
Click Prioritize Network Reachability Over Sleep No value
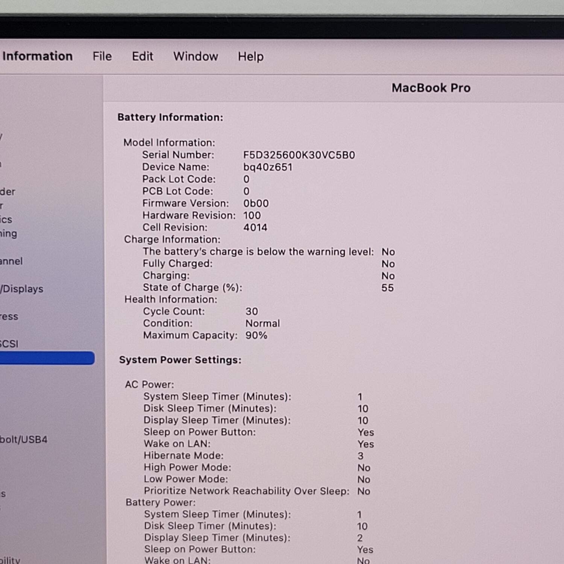(364, 491)
